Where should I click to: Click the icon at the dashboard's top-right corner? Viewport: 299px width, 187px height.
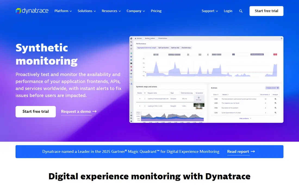click(x=281, y=38)
